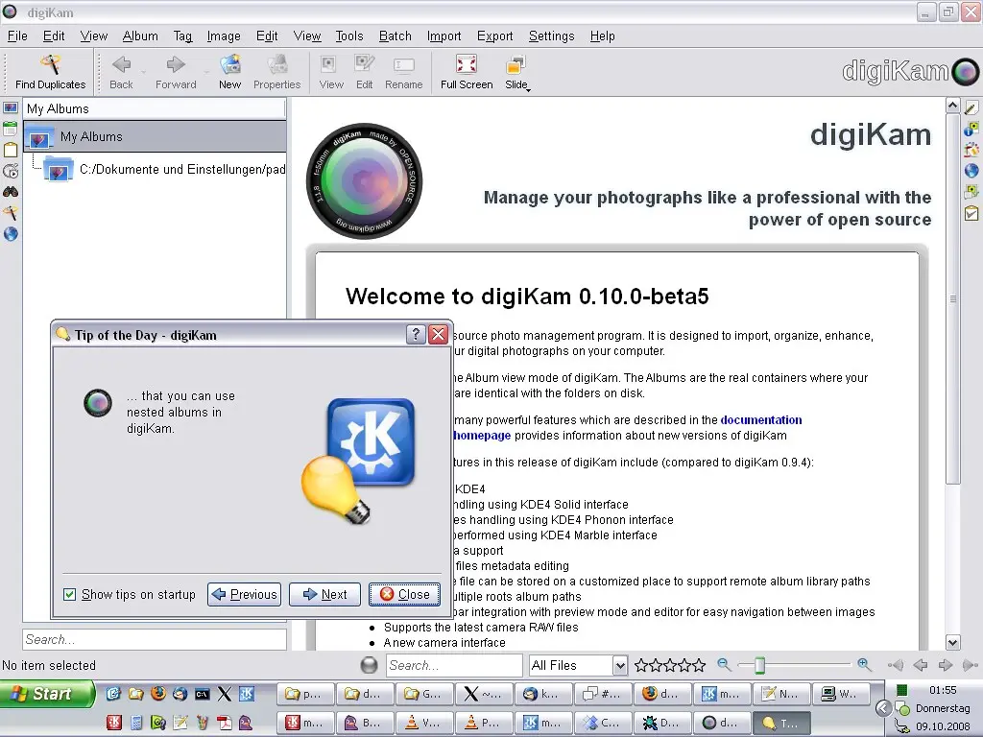
Task: Open the Firefox quick launch icon
Action: coord(157,693)
